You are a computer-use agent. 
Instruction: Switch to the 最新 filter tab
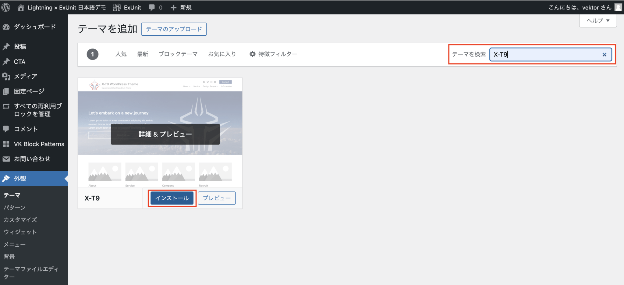(x=142, y=54)
